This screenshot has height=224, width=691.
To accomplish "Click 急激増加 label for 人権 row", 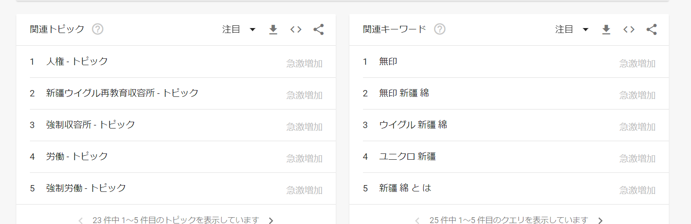I will (x=304, y=64).
